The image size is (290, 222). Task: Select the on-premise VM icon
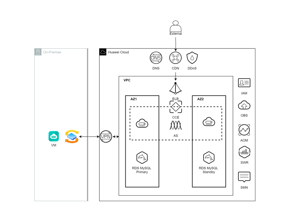[x=54, y=136]
